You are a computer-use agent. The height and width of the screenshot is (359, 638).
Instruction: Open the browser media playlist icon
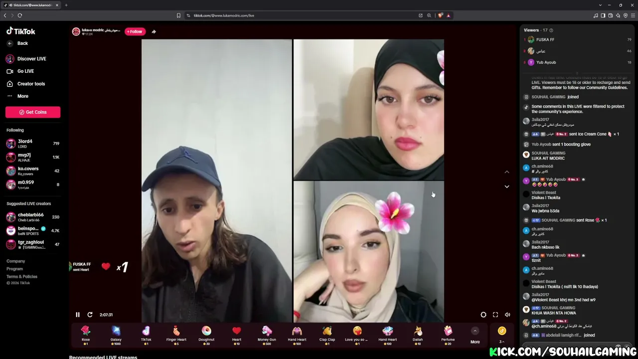(x=596, y=15)
